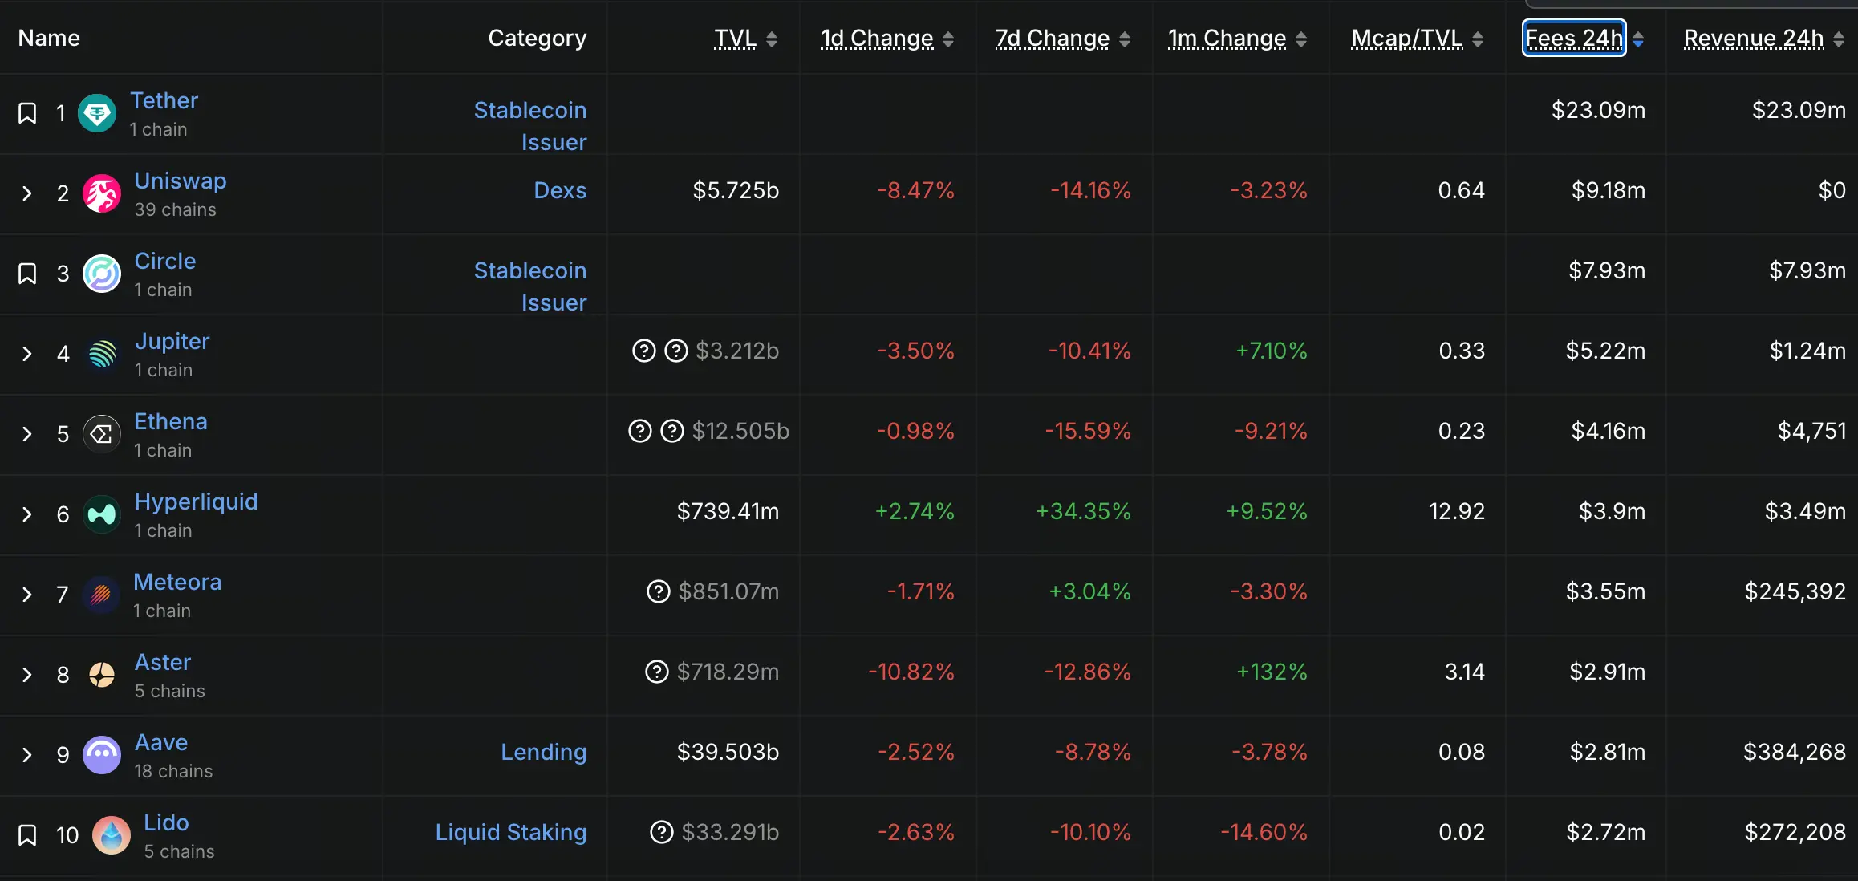Sort the table by TVL column
1858x881 pixels.
tap(735, 38)
